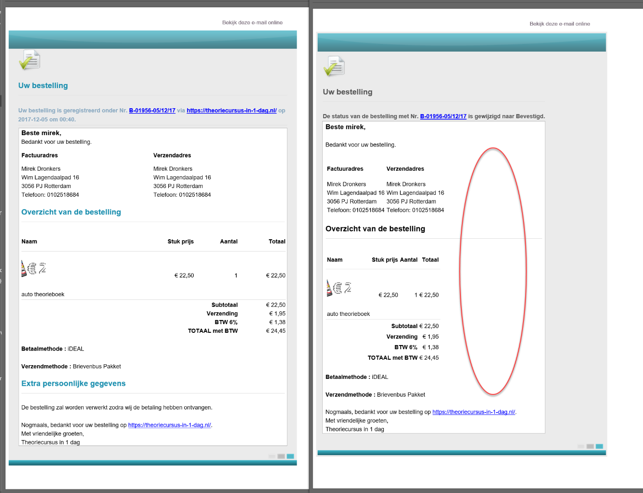Viewport: 643px width, 493px height.
Task: Click 'TOTAAL met BTW' label in right email
Action: tap(392, 358)
